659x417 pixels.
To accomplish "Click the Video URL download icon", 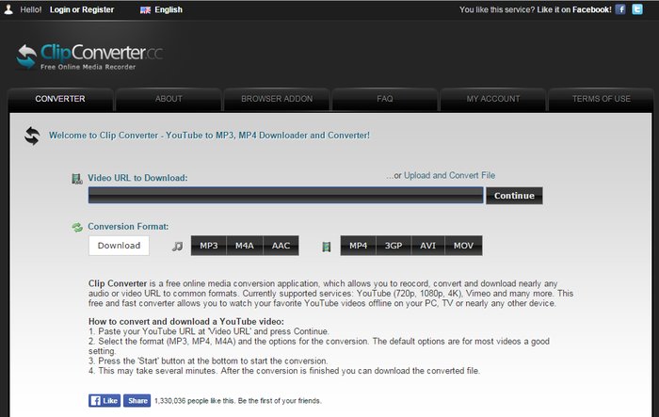I will coord(77,178).
